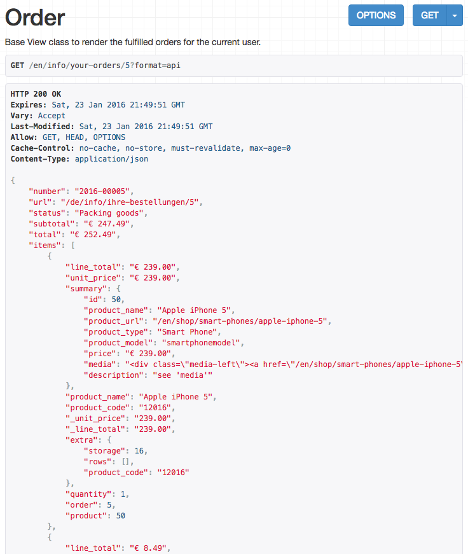Click the storage value 16
468x554 pixels.
pos(139,451)
